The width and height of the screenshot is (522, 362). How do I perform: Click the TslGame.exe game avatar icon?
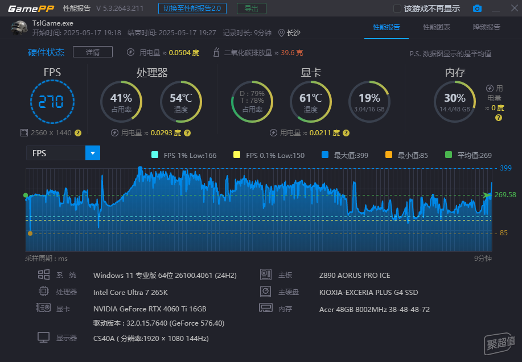tap(19, 28)
